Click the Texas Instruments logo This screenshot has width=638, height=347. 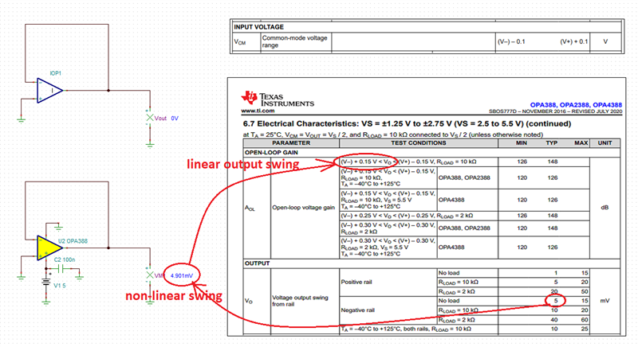[x=278, y=99]
